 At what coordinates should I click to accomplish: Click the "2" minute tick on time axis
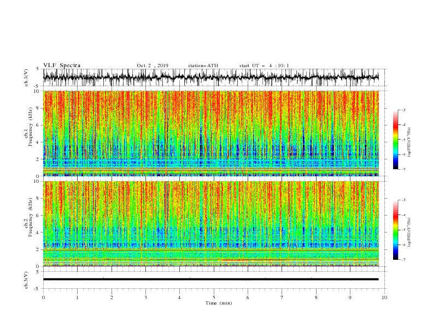112,297
